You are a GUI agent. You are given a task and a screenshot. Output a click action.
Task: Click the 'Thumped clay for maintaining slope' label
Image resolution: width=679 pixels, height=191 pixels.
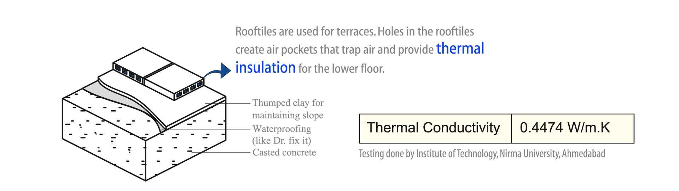pyautogui.click(x=288, y=109)
